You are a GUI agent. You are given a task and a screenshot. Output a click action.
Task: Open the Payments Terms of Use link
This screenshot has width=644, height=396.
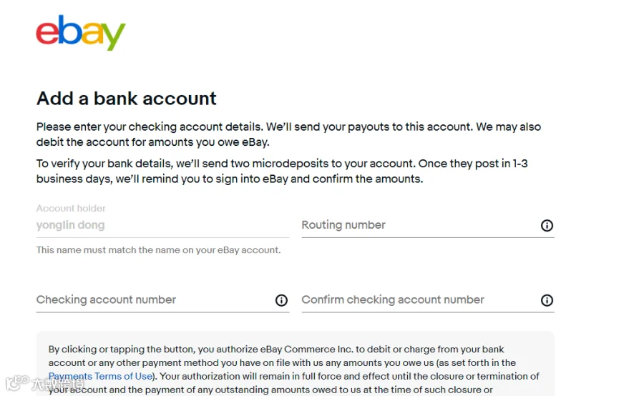click(x=101, y=376)
